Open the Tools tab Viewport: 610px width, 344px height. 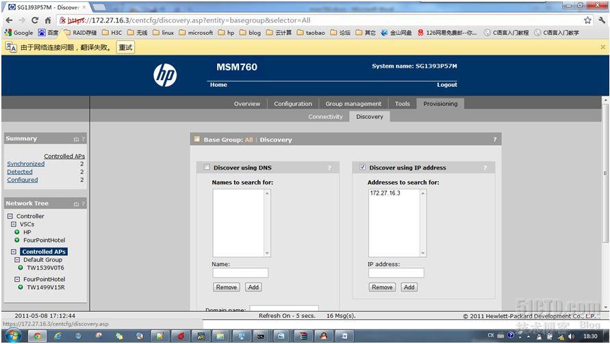[x=403, y=104]
